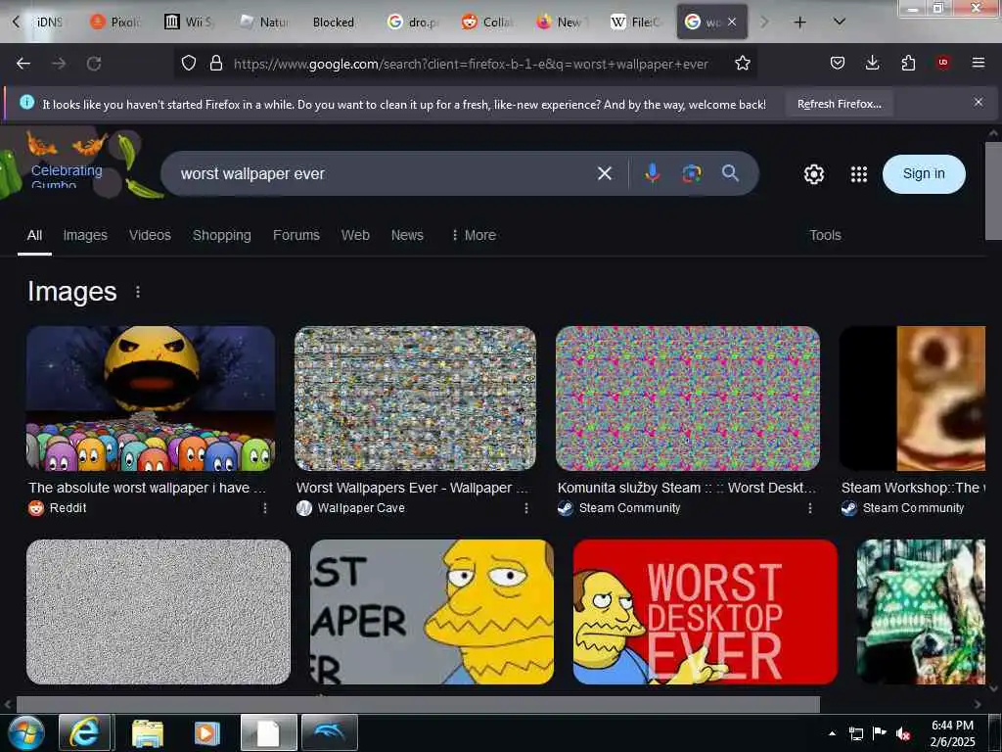
Task: Click inside the Google search field
Action: [x=384, y=173]
